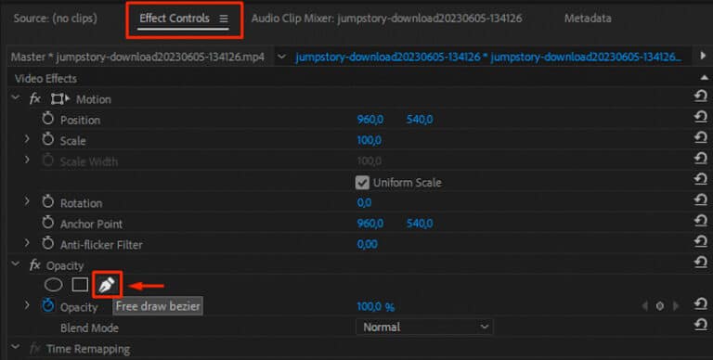Reset the Rotation parameter

[701, 200]
